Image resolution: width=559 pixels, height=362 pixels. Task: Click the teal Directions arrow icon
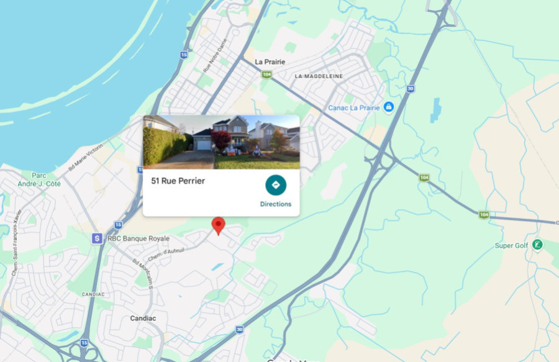click(276, 185)
